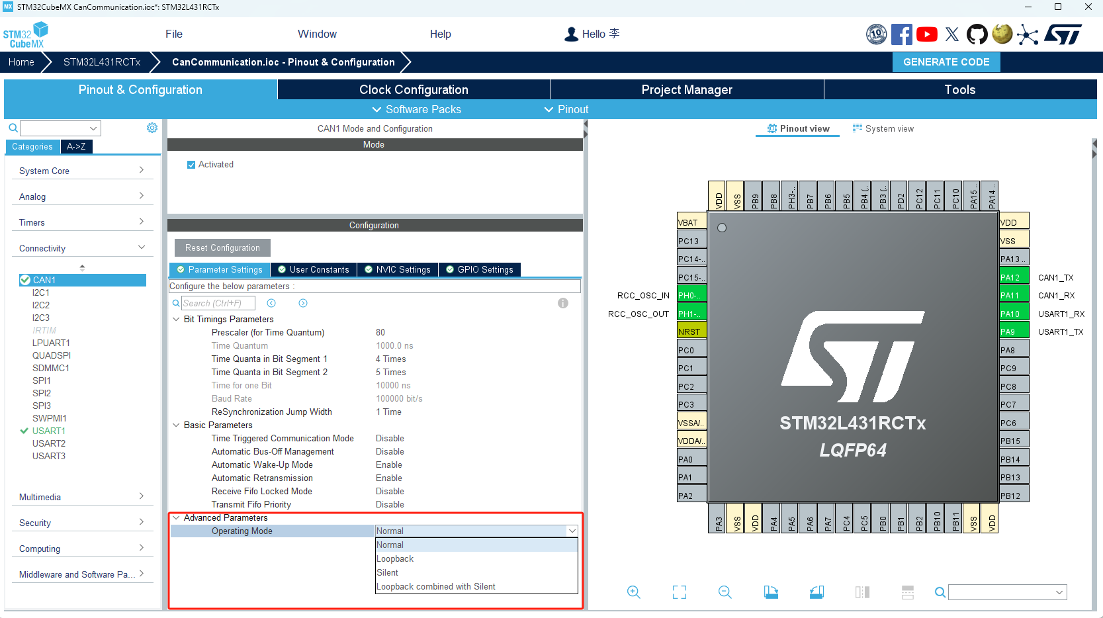This screenshot has height=618, width=1103.
Task: Rotate the chip counter-clockwise
Action: pyautogui.click(x=816, y=592)
